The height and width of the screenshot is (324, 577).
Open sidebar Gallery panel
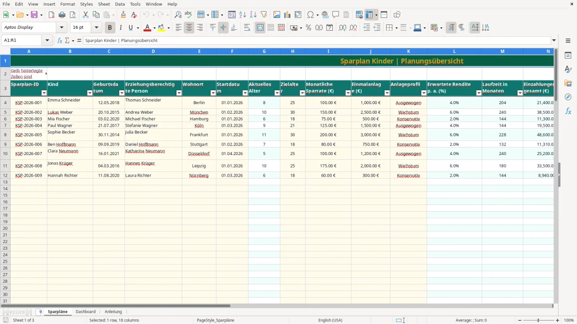point(568,83)
